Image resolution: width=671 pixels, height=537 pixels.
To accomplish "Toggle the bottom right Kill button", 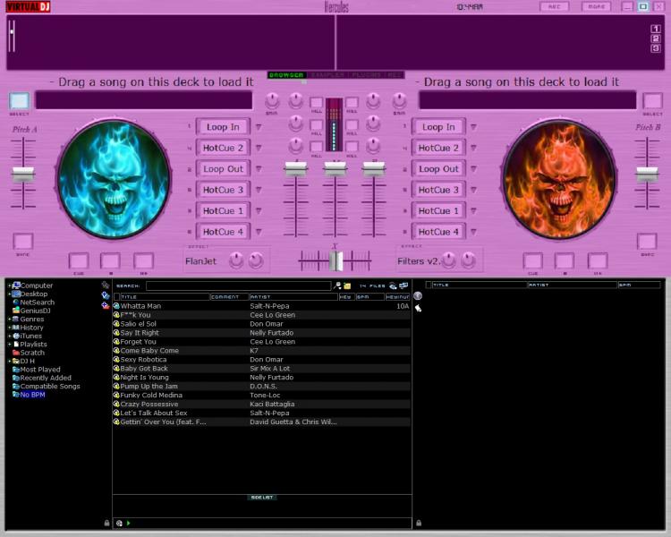I will point(352,147).
